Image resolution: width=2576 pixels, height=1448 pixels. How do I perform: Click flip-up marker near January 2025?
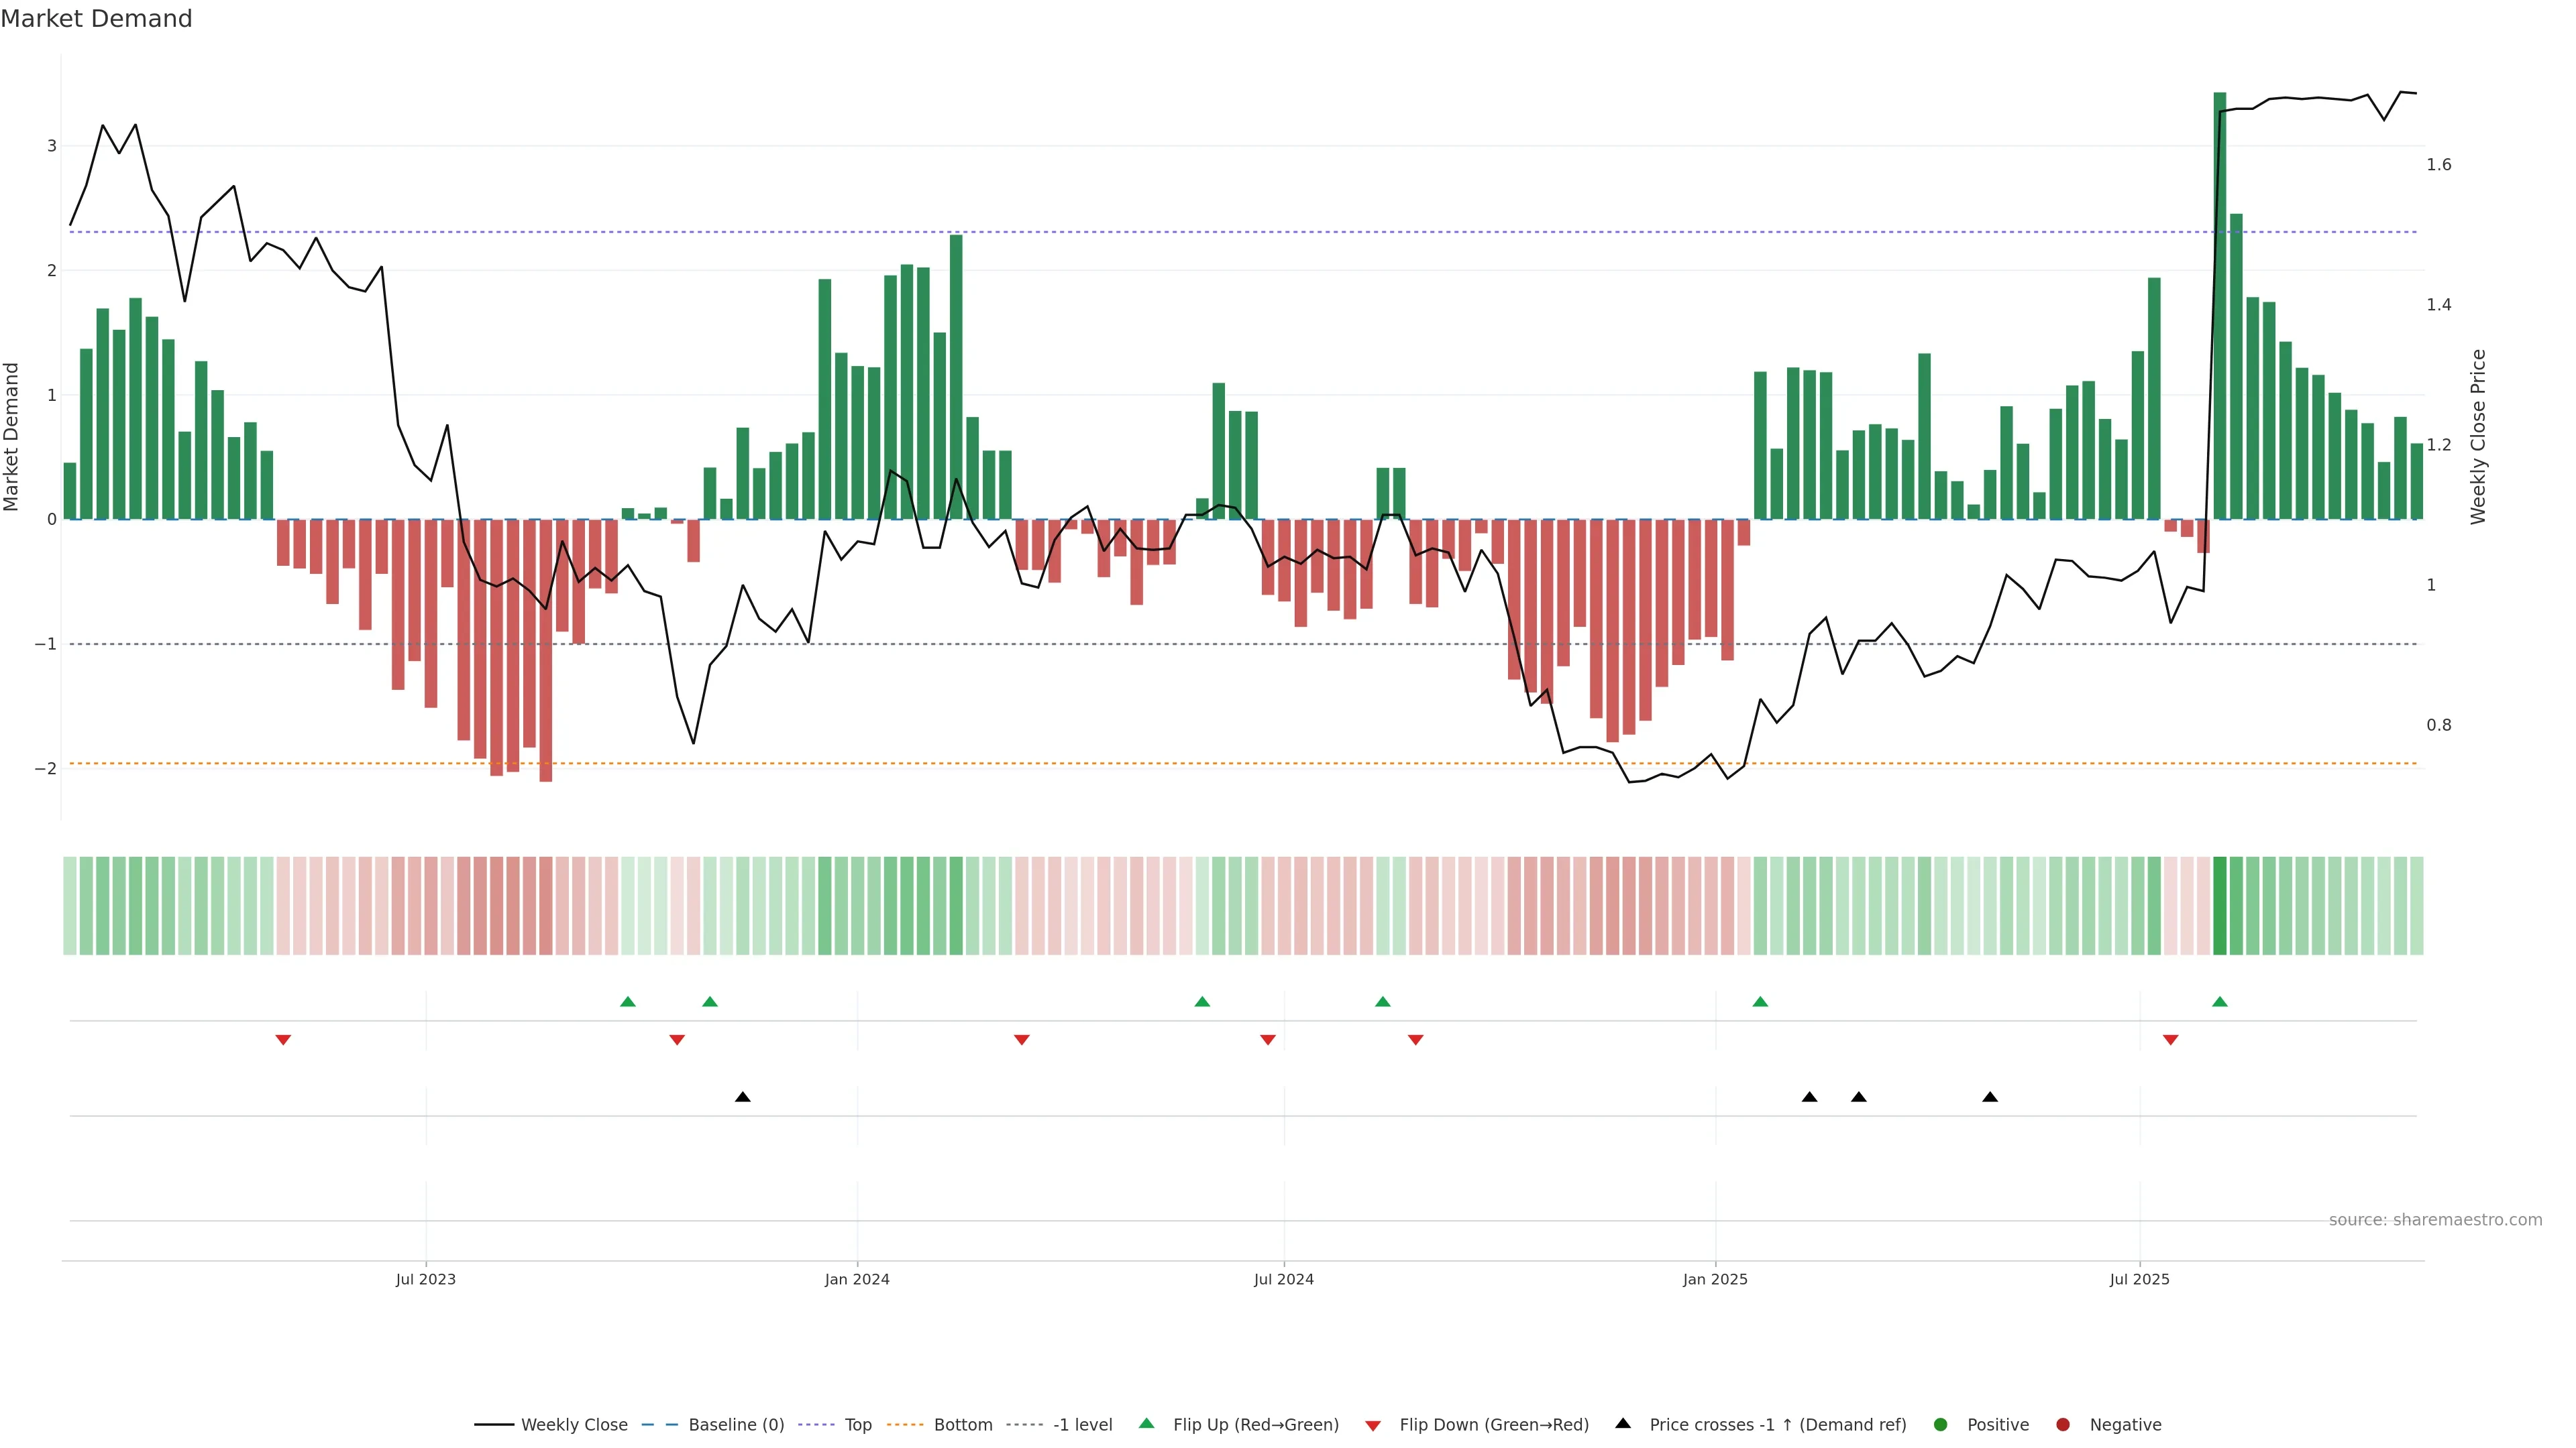coord(1760,1002)
